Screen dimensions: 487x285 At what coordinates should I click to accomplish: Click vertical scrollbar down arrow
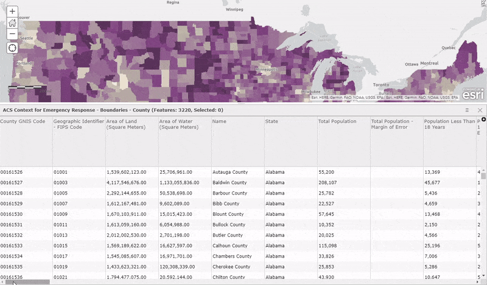click(483, 276)
